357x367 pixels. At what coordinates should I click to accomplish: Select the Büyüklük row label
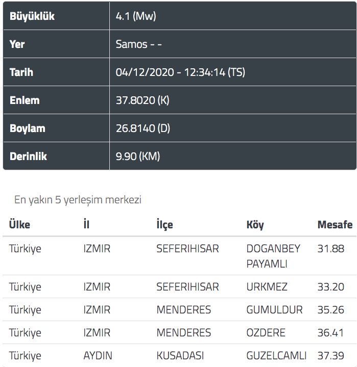(x=32, y=16)
